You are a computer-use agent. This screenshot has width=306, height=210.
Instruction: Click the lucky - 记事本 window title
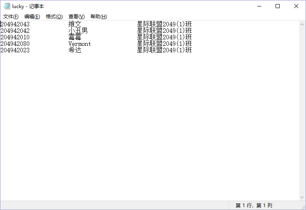tap(28, 6)
